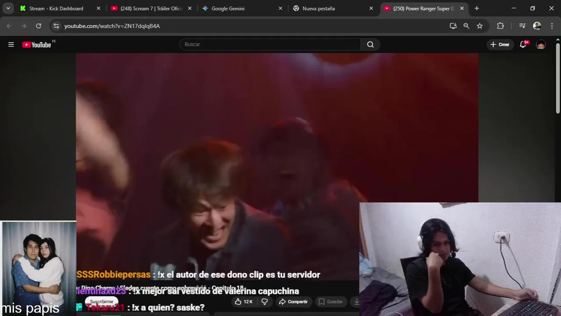The image size is (561, 316).
Task: Open a new browser tab
Action: click(477, 8)
